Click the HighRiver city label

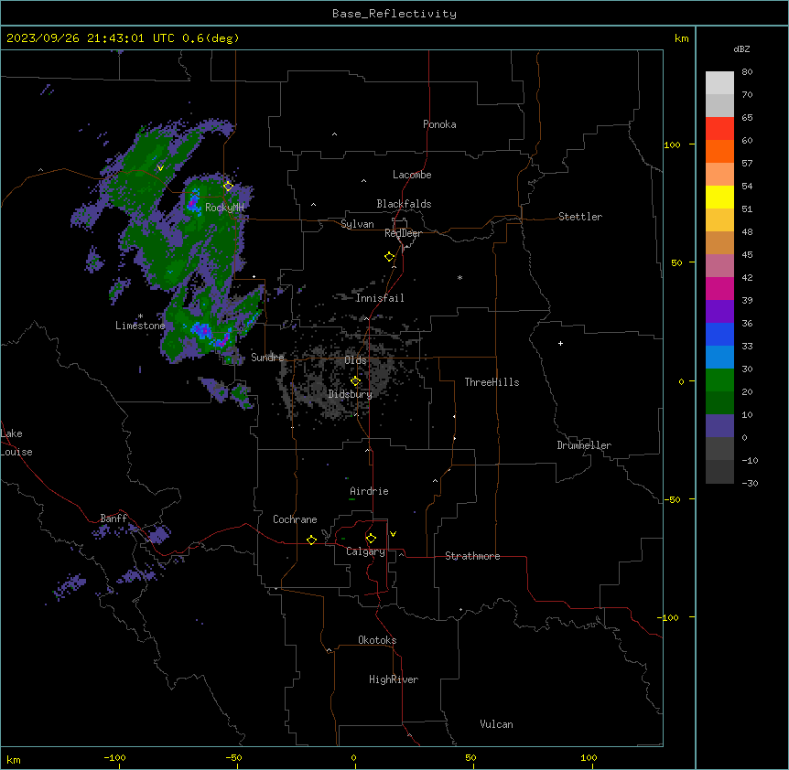[x=394, y=679]
